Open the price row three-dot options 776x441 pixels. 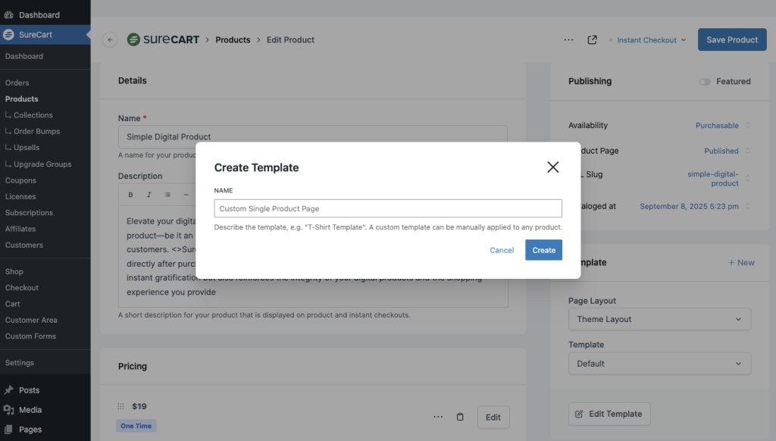(438, 417)
